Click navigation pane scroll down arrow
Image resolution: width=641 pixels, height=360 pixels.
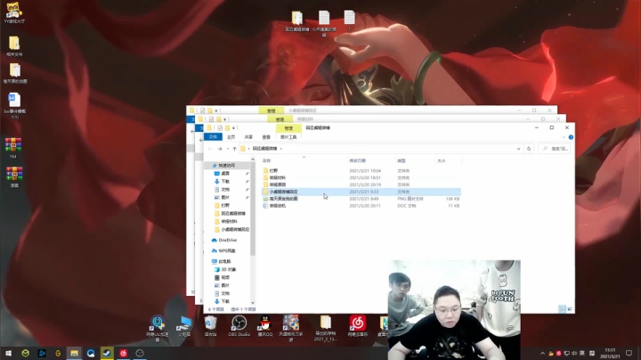click(253, 302)
